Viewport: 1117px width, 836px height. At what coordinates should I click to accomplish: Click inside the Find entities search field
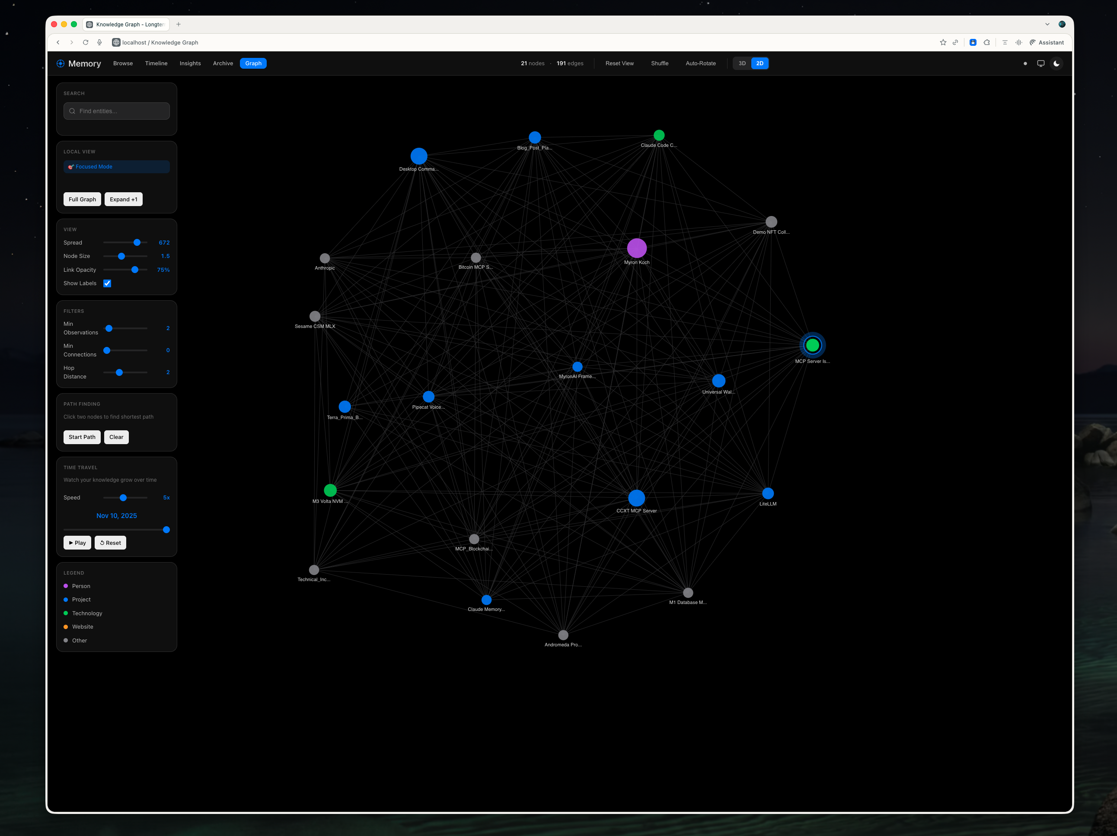pos(116,111)
